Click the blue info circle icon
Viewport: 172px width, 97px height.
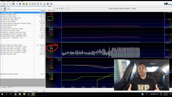[51, 4]
